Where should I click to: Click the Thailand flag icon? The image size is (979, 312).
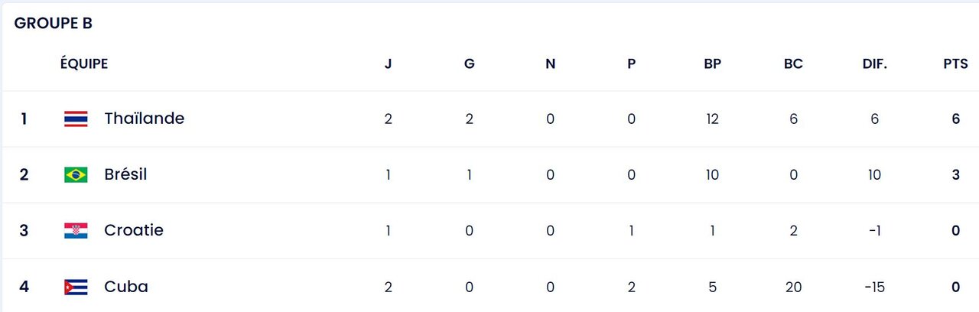(x=76, y=119)
